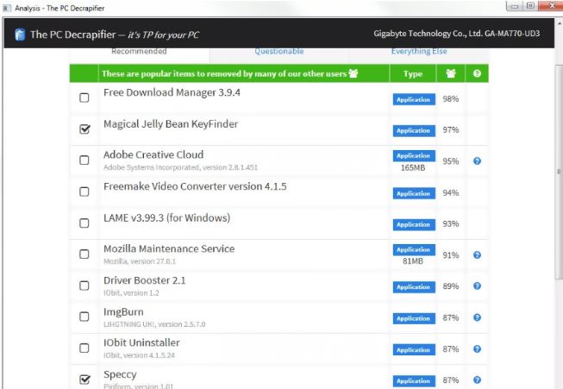Select the Speccy title text
Viewport: 563px width, 389px height.
(120, 374)
